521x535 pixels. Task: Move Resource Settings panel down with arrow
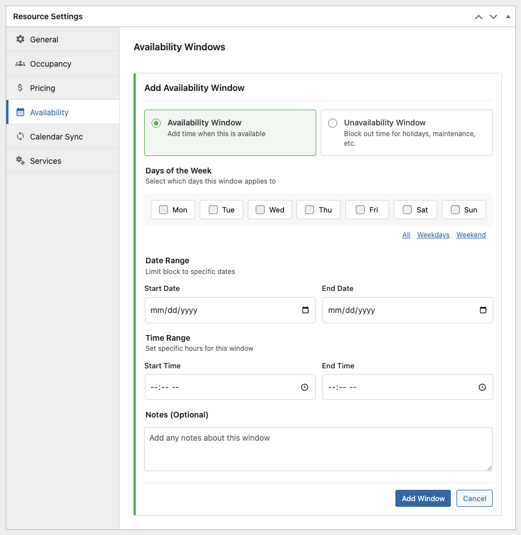pyautogui.click(x=493, y=17)
